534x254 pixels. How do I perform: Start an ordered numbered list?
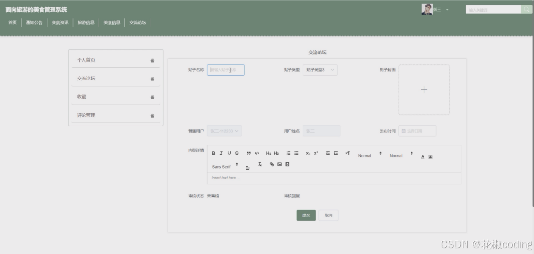click(288, 153)
